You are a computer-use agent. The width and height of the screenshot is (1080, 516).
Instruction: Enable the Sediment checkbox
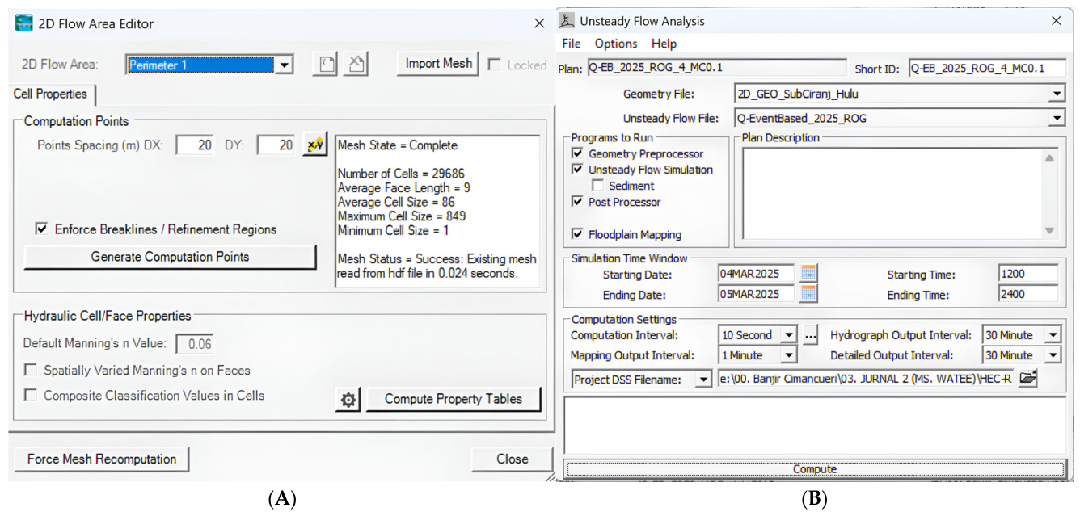(598, 186)
